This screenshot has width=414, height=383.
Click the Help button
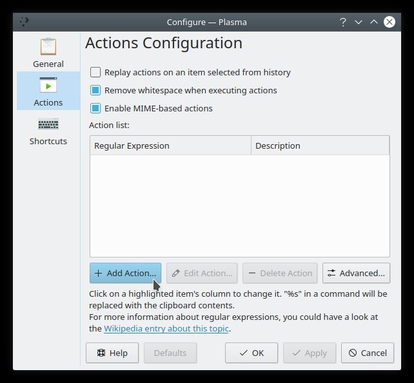[x=112, y=353]
